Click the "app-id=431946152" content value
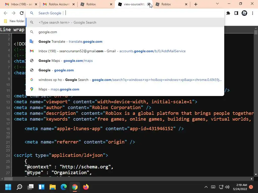 pyautogui.click(x=151, y=128)
